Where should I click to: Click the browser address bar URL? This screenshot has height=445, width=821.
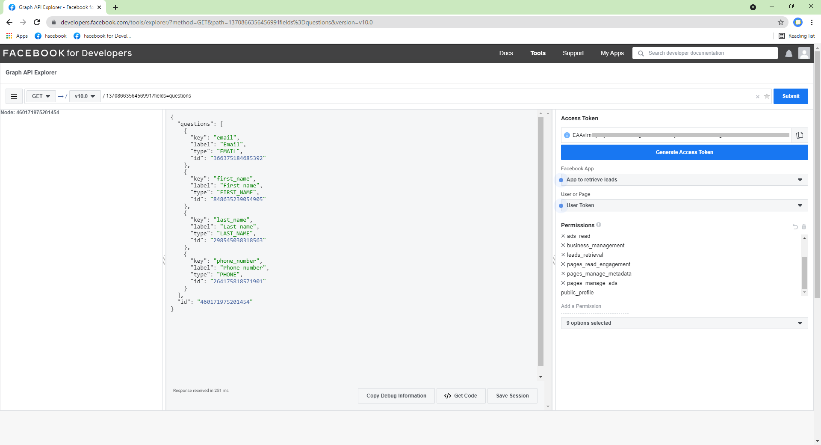pyautogui.click(x=216, y=22)
